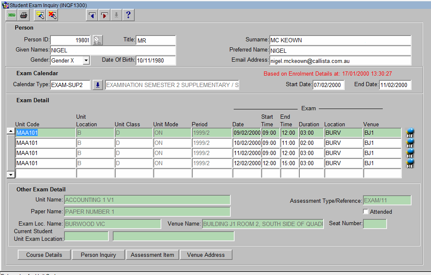
Task: Open the Print function via its toolbar icon
Action: (23, 14)
